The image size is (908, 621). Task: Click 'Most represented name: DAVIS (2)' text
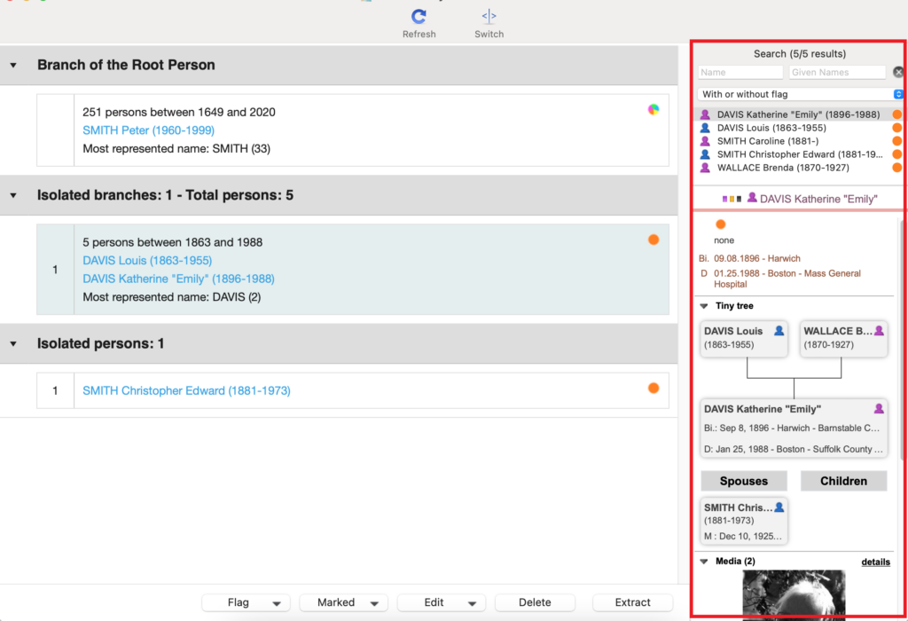point(171,297)
